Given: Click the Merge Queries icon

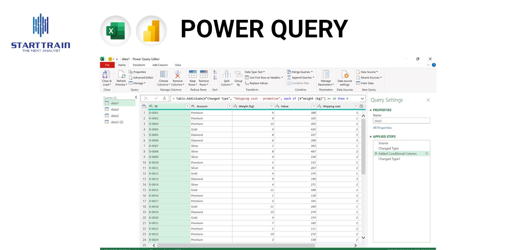Looking at the screenshot, I should 289,72.
